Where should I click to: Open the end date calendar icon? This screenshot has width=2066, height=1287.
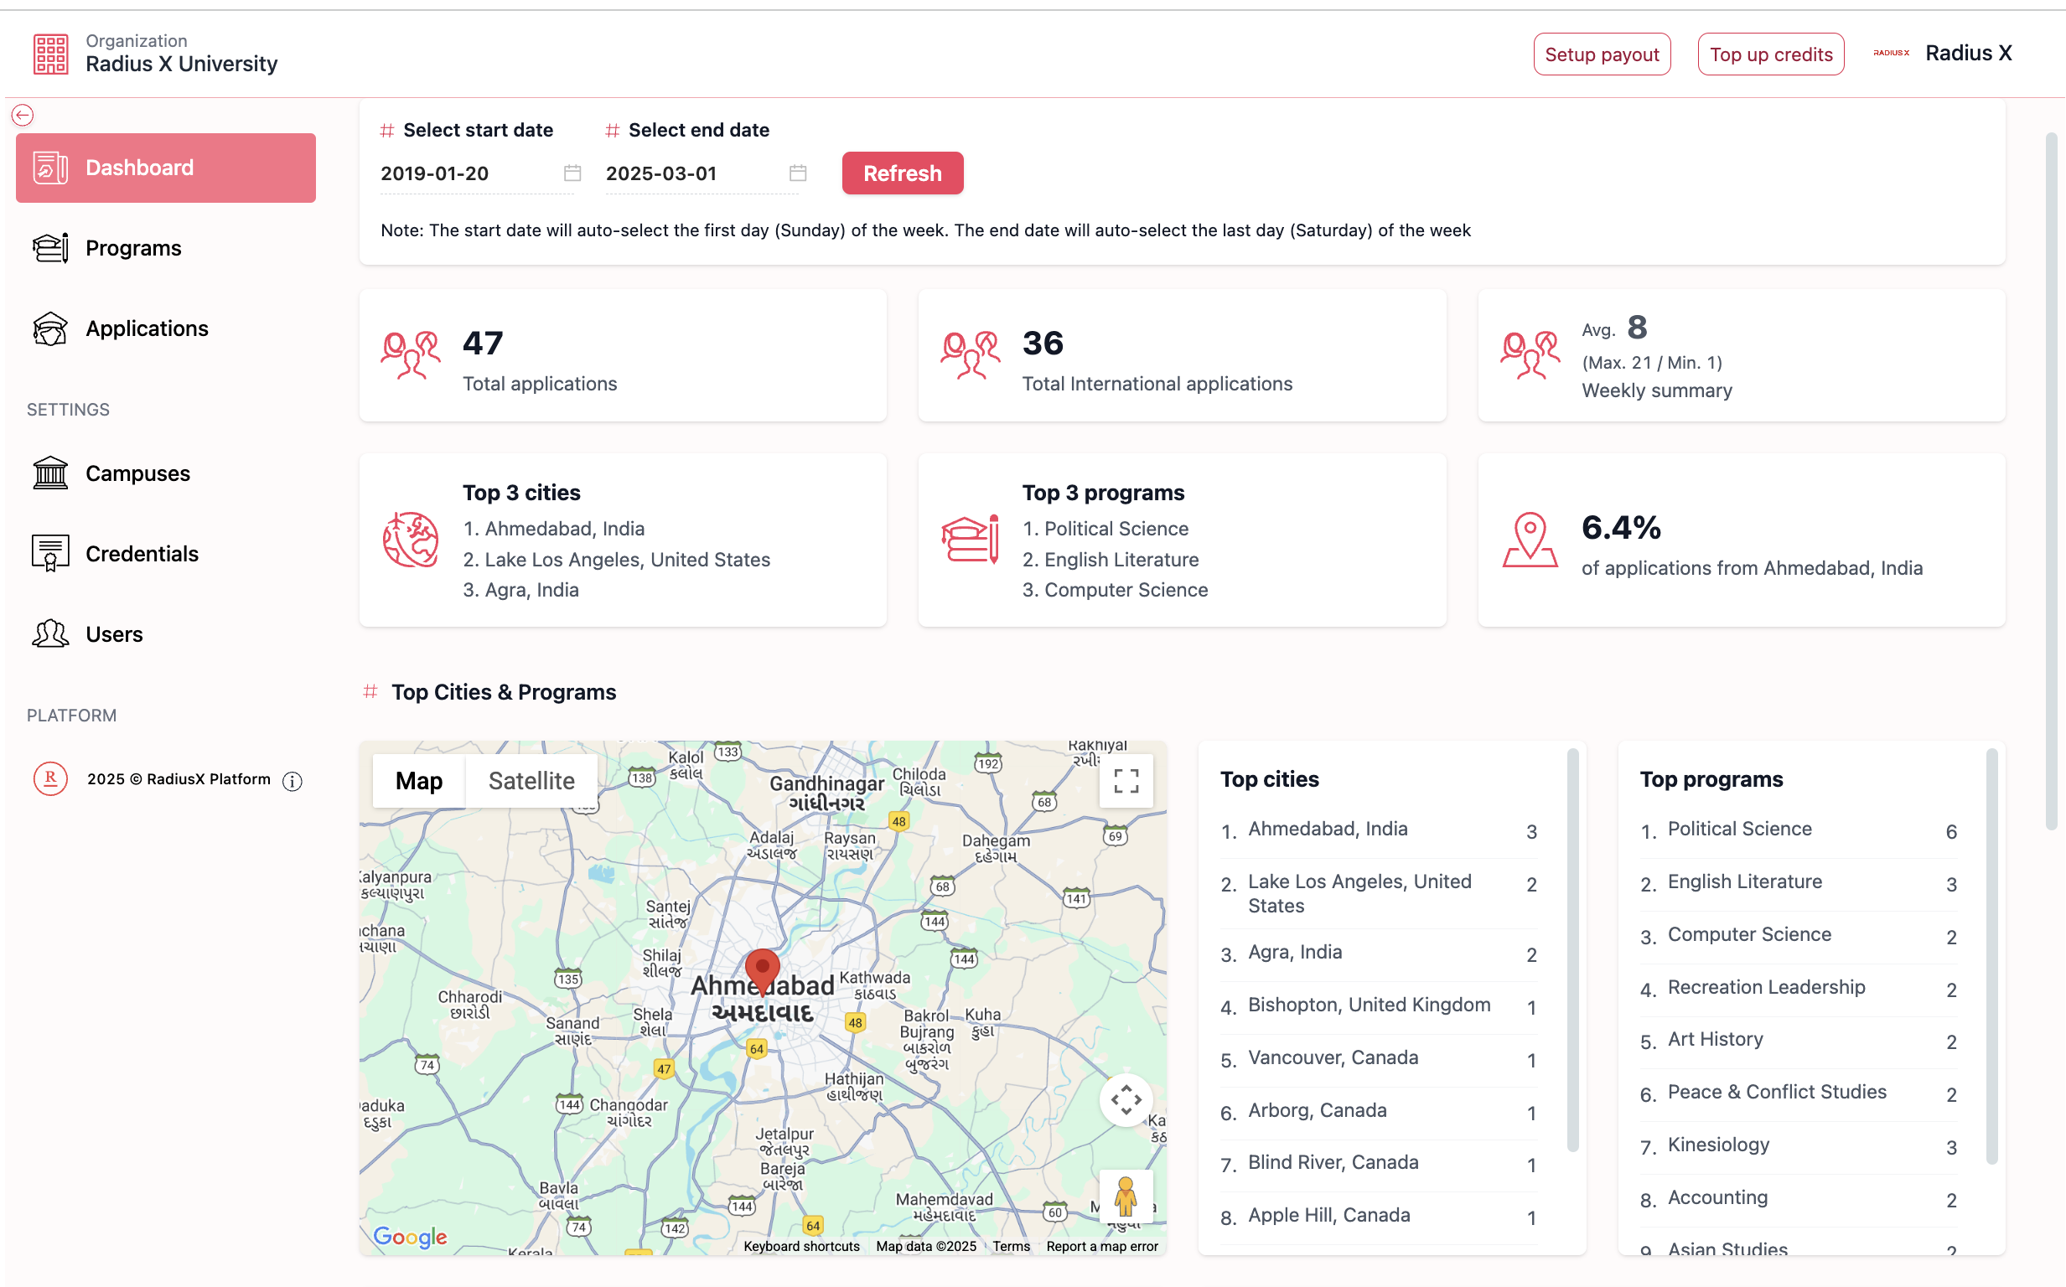pyautogui.click(x=798, y=173)
